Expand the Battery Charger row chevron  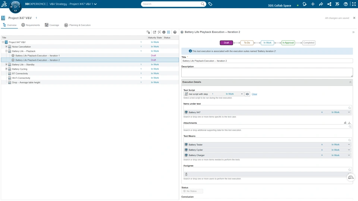[x=349, y=155]
